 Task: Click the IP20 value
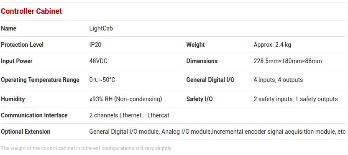(x=95, y=45)
